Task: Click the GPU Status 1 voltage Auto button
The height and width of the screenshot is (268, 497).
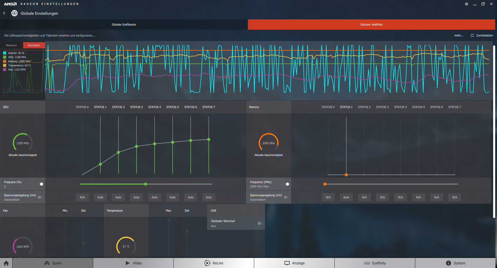Action: (100, 197)
